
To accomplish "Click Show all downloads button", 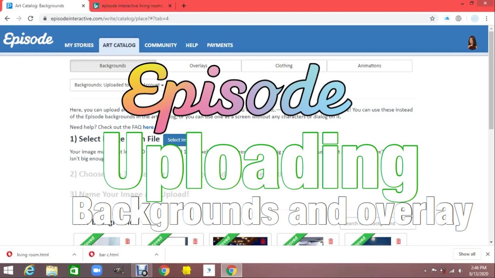I will point(467,254).
